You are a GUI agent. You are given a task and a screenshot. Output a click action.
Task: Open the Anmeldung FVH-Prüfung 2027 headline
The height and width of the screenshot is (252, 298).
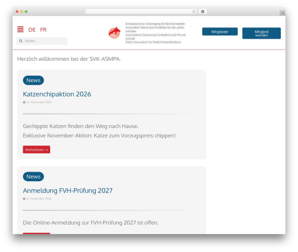(68, 191)
